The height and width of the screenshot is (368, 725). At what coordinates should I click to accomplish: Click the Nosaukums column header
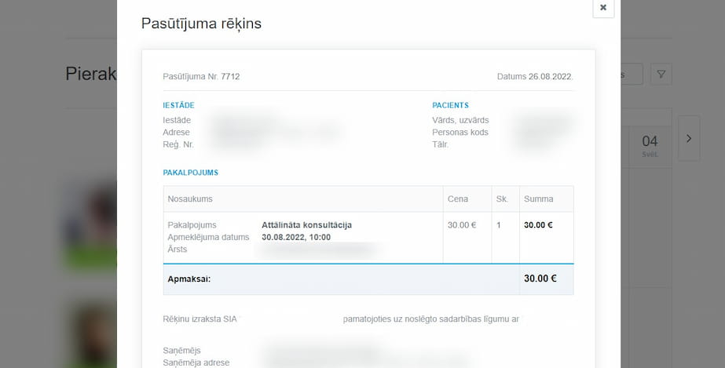click(x=190, y=199)
